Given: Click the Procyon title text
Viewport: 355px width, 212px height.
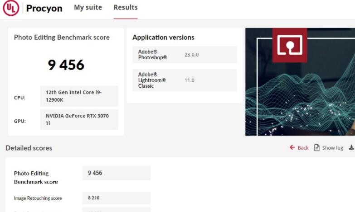Looking at the screenshot, I should [x=44, y=9].
